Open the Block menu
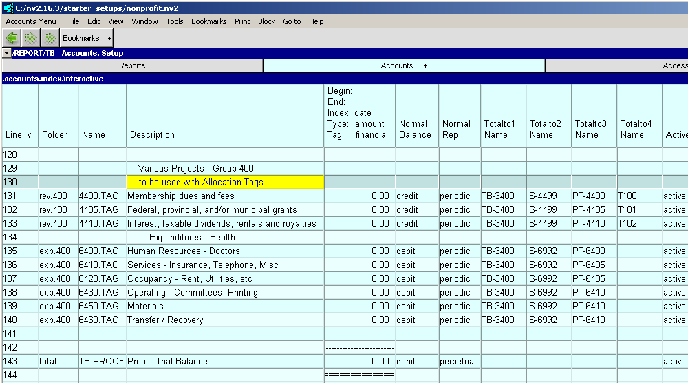 coord(266,21)
